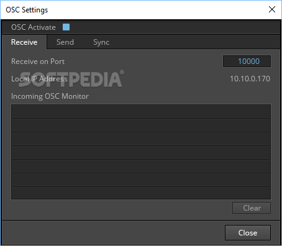Screen dimensions: 282x246
Task: Select the third row of the OSC monitor list
Action: click(x=141, y=139)
